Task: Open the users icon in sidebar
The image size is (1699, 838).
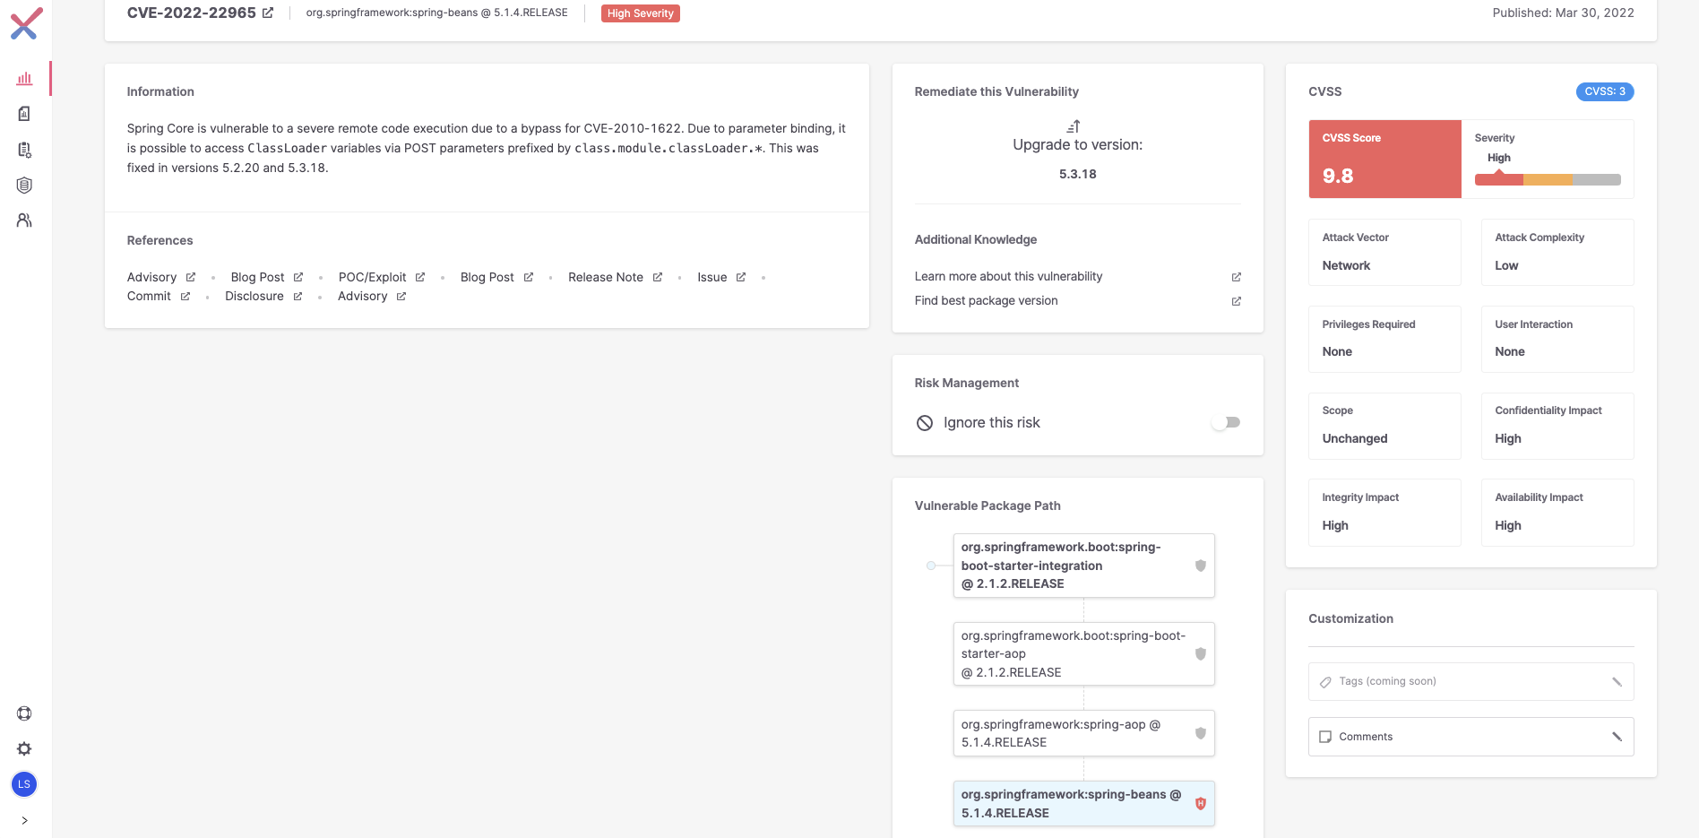Action: [x=24, y=220]
